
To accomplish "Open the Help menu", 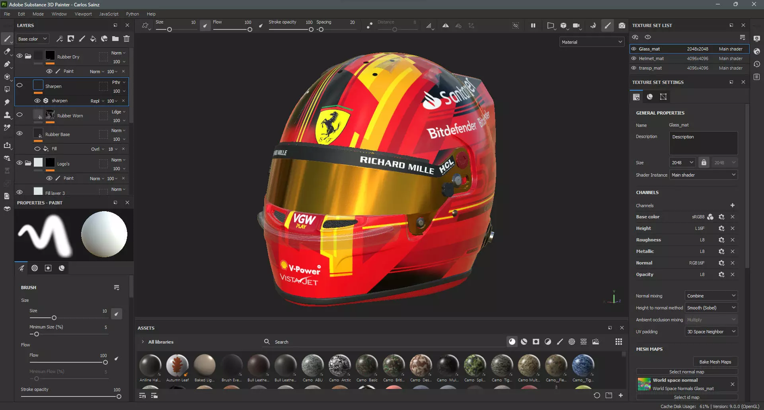I will click(x=151, y=14).
